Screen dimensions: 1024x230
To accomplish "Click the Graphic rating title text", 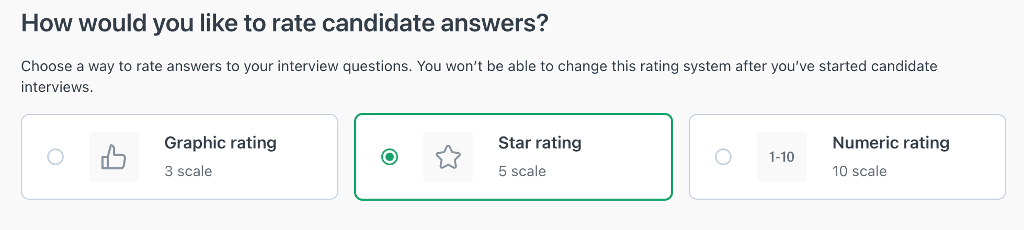I will (x=220, y=143).
